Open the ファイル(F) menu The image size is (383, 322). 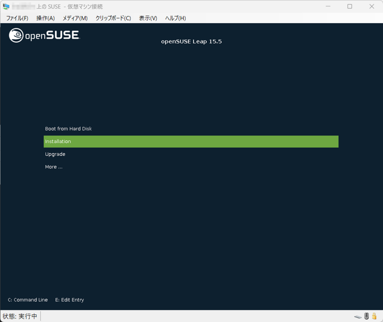click(x=17, y=18)
